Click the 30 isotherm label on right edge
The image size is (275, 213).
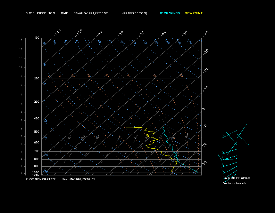click(205, 163)
